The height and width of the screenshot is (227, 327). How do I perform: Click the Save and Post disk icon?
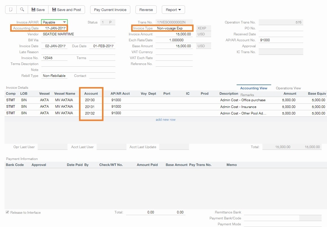pyautogui.click(x=54, y=9)
